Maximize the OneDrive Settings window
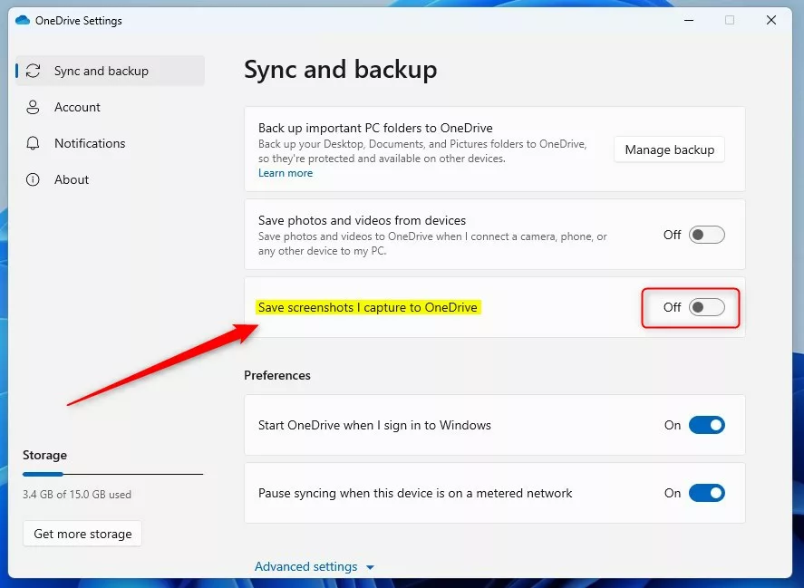804x588 pixels. 730,20
